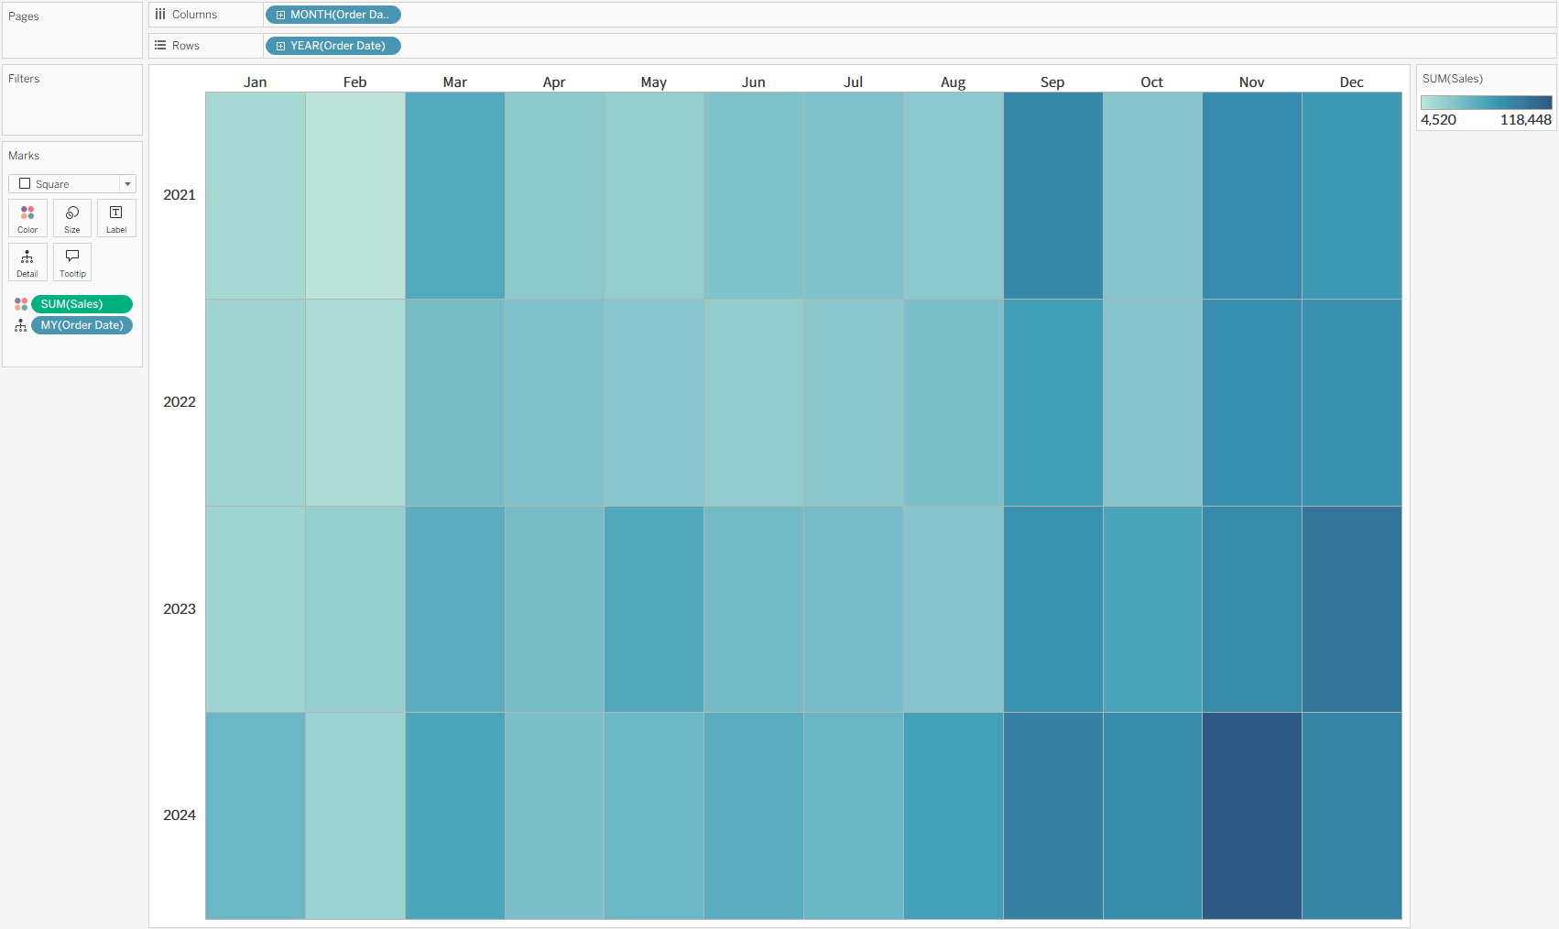Viewport: 1559px width, 929px height.
Task: Open the Tooltip marks card
Action: click(72, 262)
